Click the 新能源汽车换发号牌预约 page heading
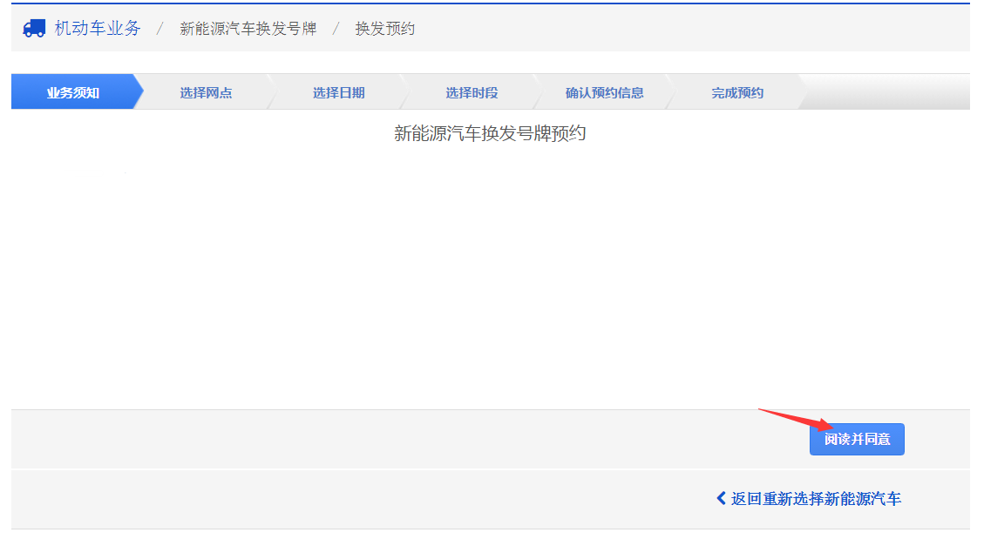 490,134
